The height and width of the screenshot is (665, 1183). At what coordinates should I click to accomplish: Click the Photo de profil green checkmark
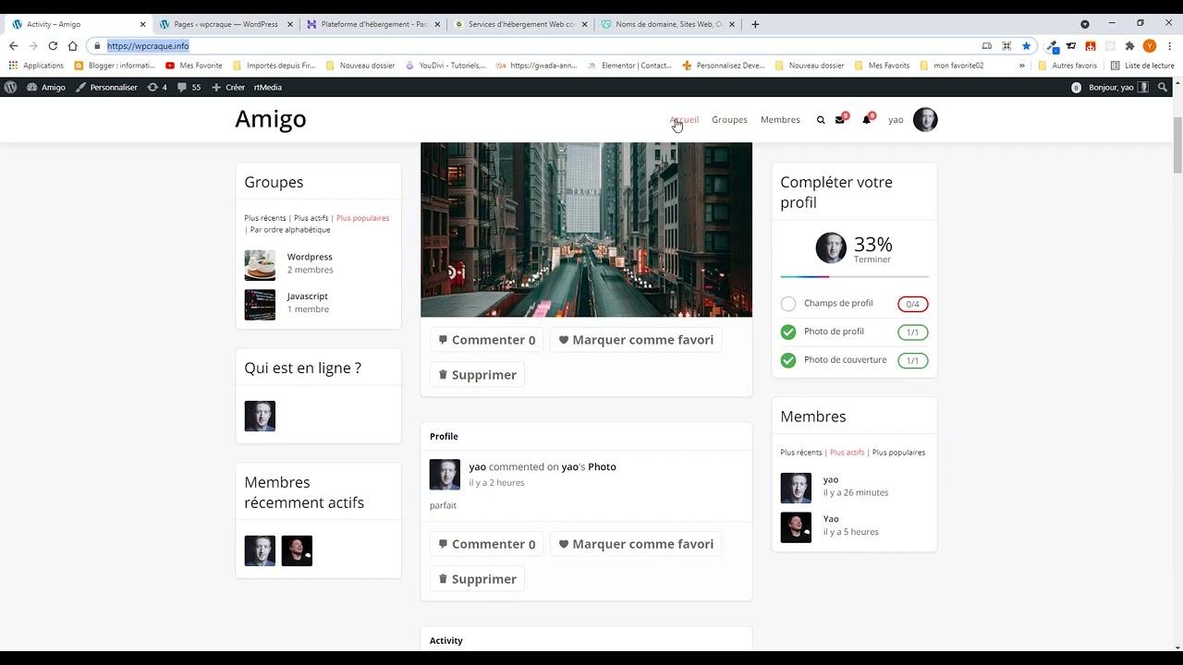[788, 332]
